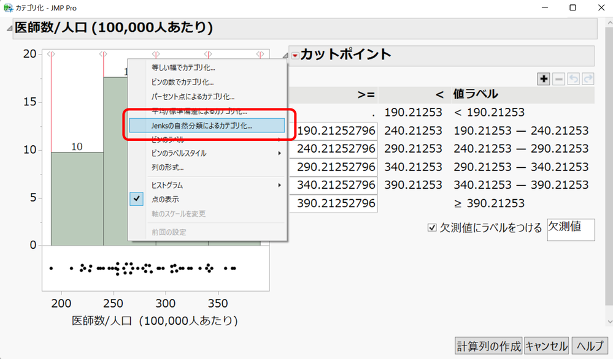613x359 pixels.
Task: Add a new cutpoint with the plus button
Action: [544, 79]
